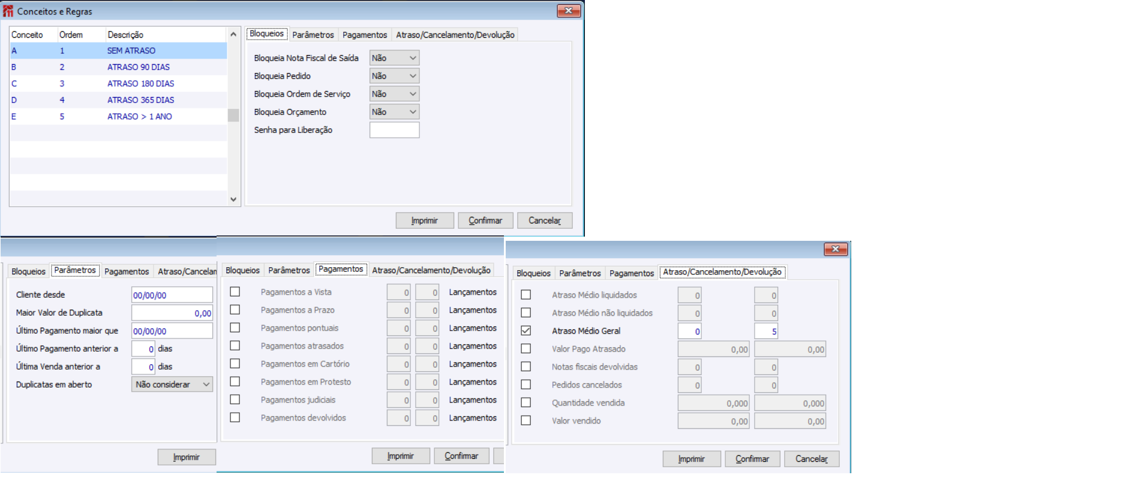This screenshot has width=1129, height=481.
Task: Click Cancelar below the Bloqueia dropdowns panel
Action: [545, 220]
